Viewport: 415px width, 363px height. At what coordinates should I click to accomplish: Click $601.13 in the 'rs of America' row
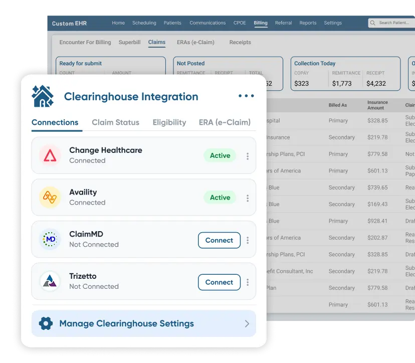click(377, 171)
